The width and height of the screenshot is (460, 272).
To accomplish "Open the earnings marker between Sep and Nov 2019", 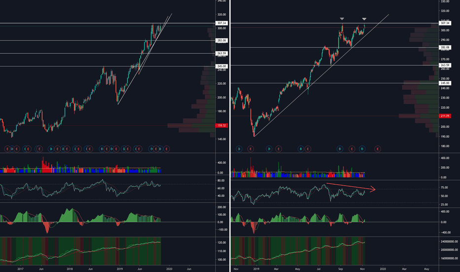I will [352, 149].
